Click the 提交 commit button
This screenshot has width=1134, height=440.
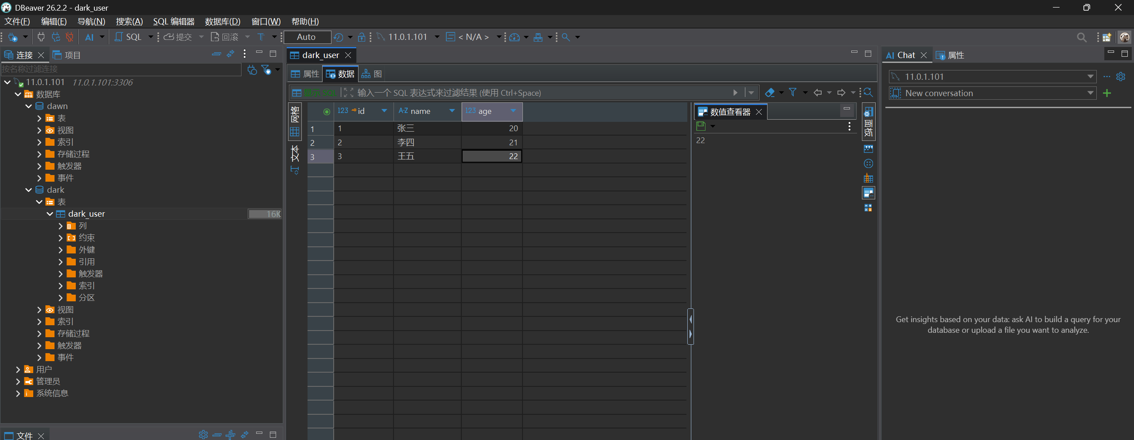pos(178,37)
